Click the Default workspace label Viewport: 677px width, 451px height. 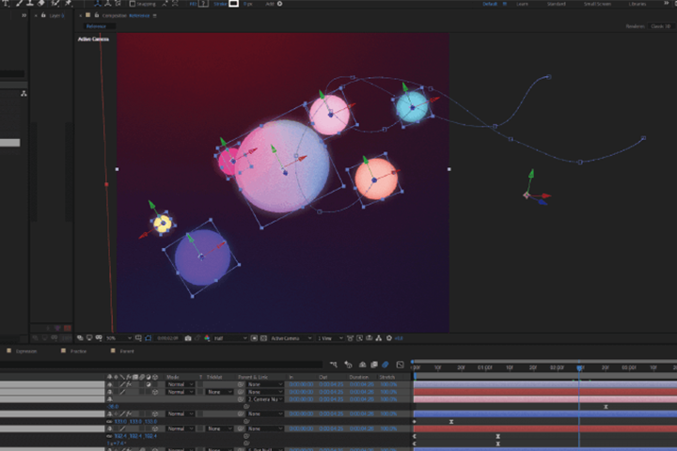pos(490,4)
